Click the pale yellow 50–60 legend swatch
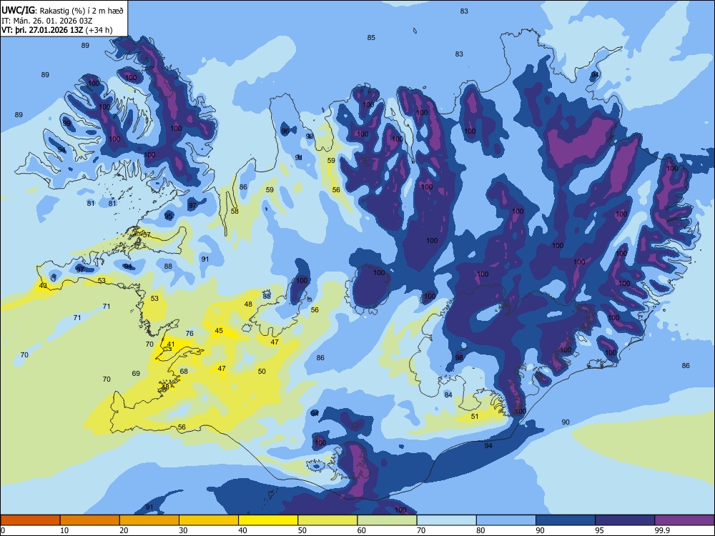The width and height of the screenshot is (715, 536). tap(327, 520)
